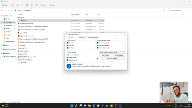Viewport: 192px width, 108px height.
Task: Click the Exit Application button
Action: (x=119, y=55)
